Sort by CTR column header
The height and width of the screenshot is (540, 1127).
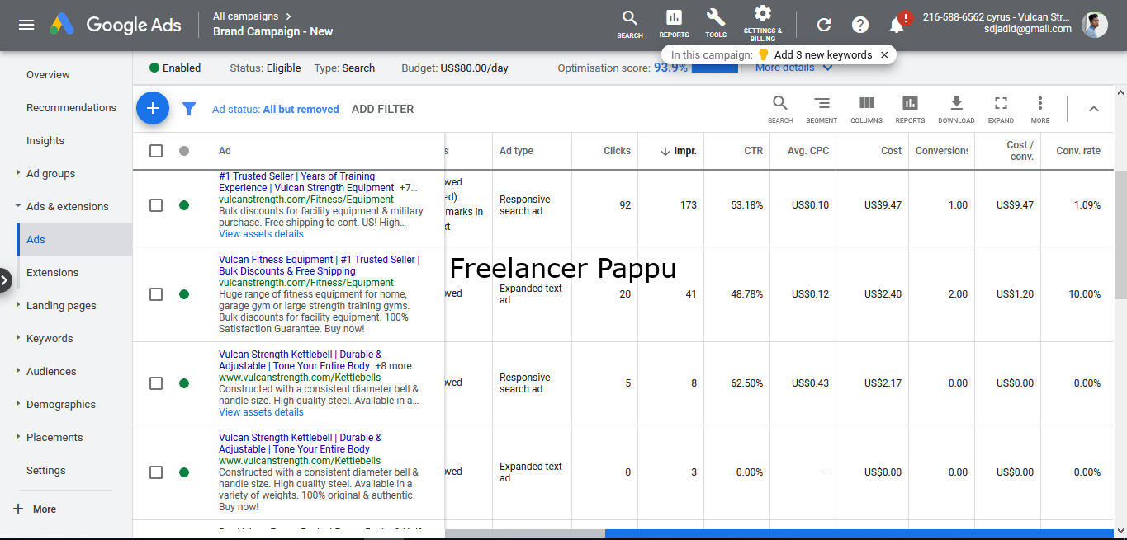point(753,151)
